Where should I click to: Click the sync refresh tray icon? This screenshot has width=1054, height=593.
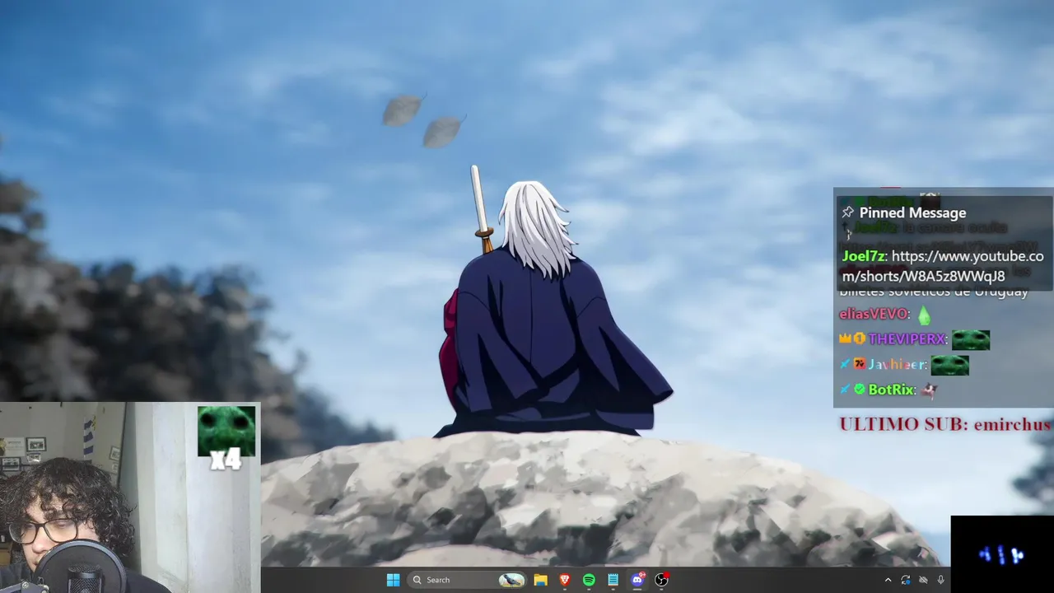pyautogui.click(x=906, y=580)
